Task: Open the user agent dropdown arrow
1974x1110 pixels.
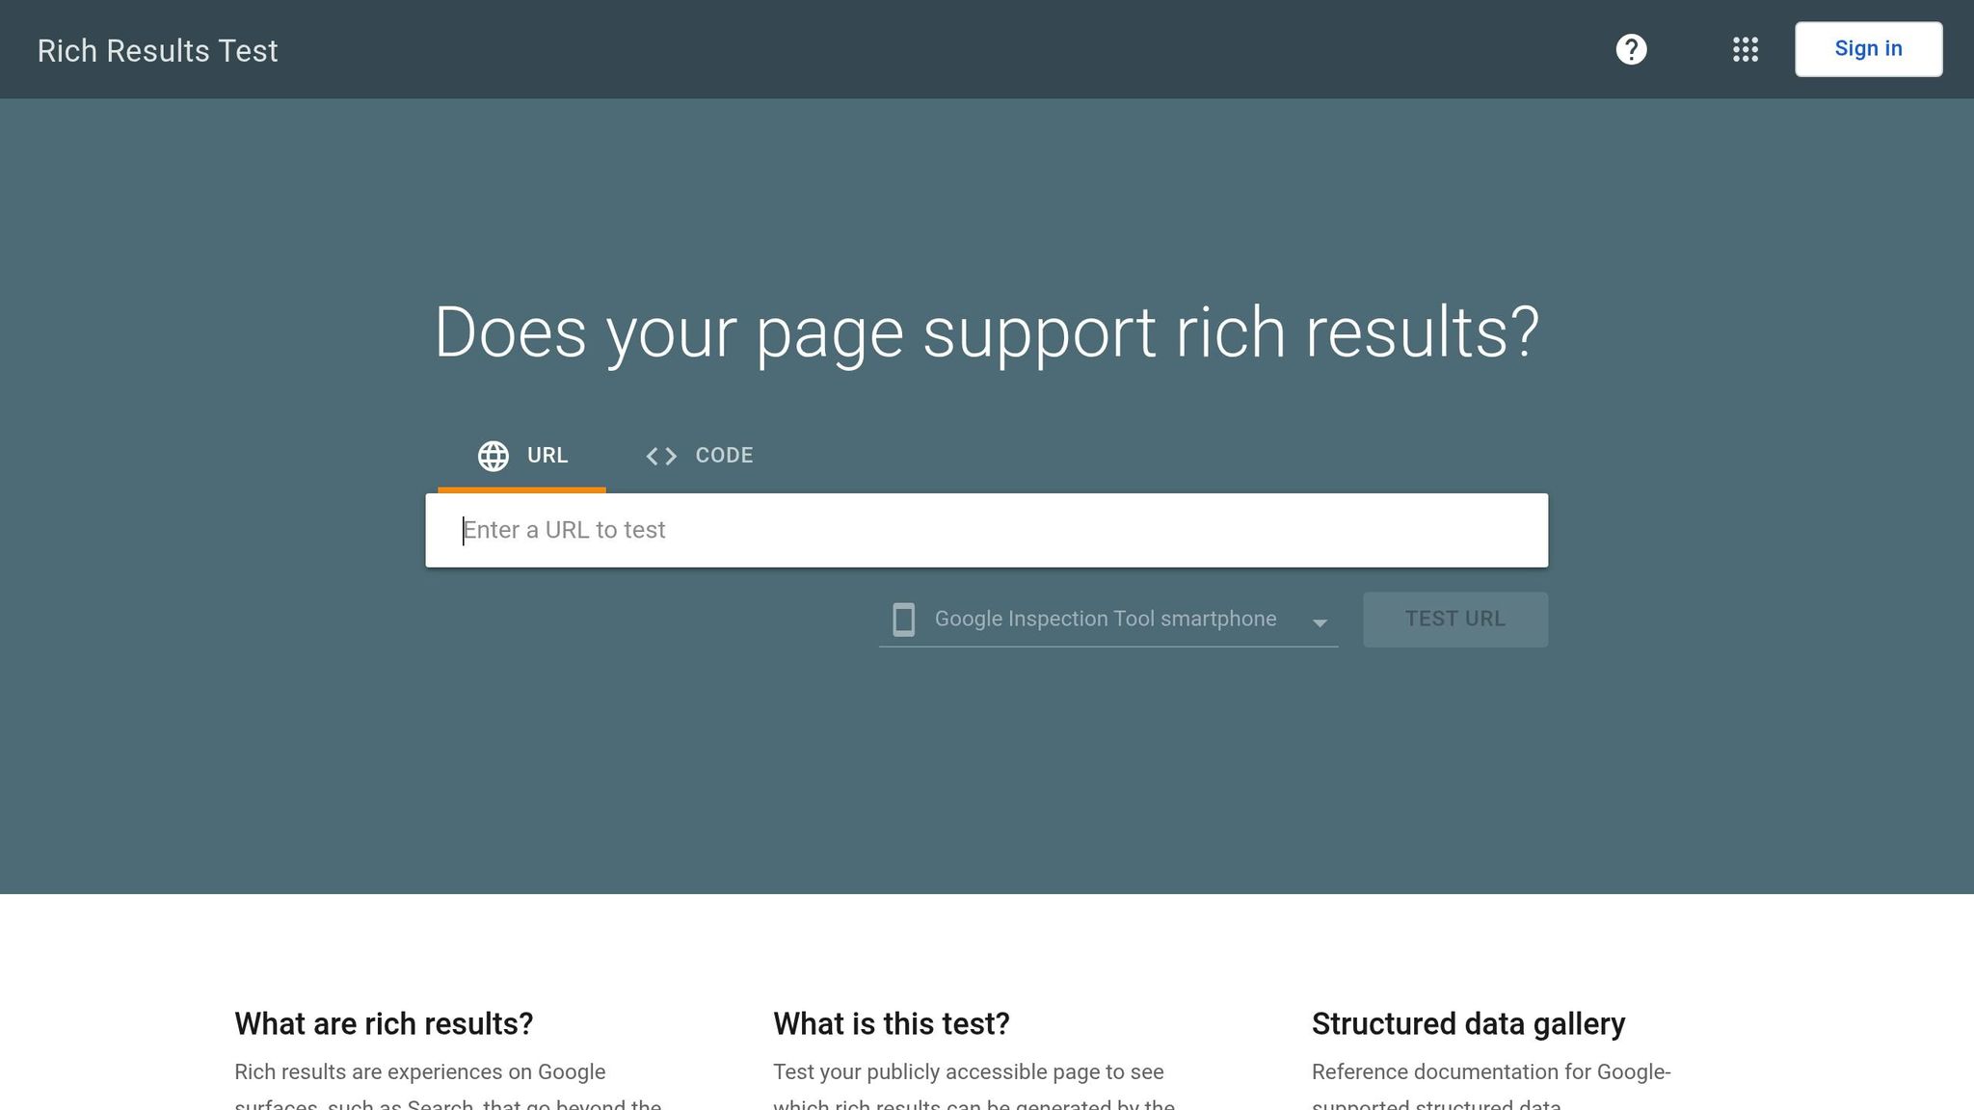Action: coord(1320,624)
